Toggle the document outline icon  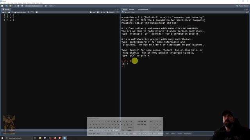[118, 12]
